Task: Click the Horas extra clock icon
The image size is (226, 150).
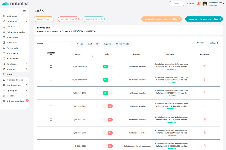Action: [4, 53]
